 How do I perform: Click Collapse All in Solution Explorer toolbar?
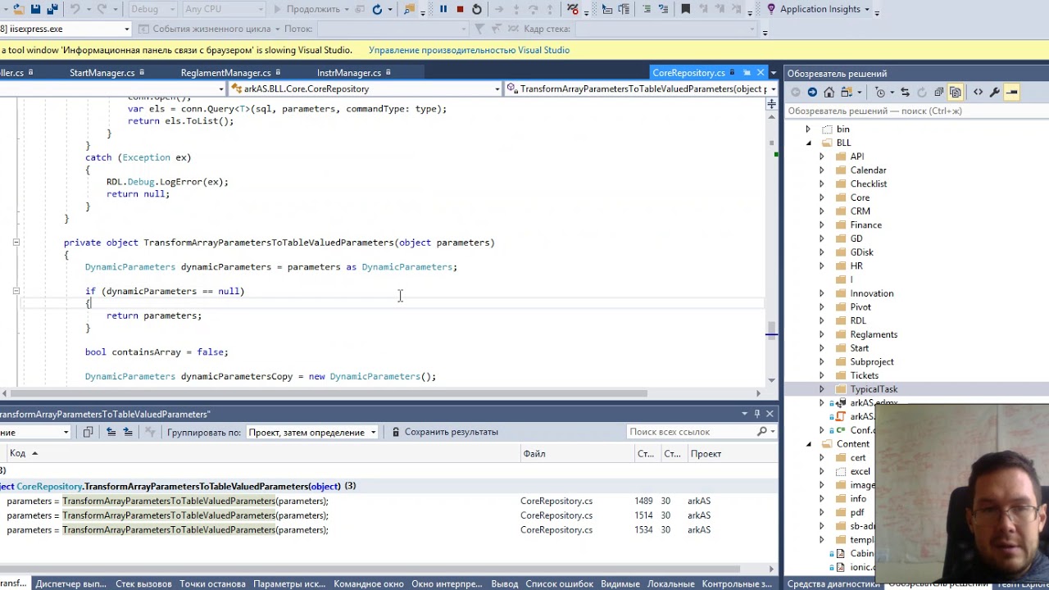tap(939, 92)
